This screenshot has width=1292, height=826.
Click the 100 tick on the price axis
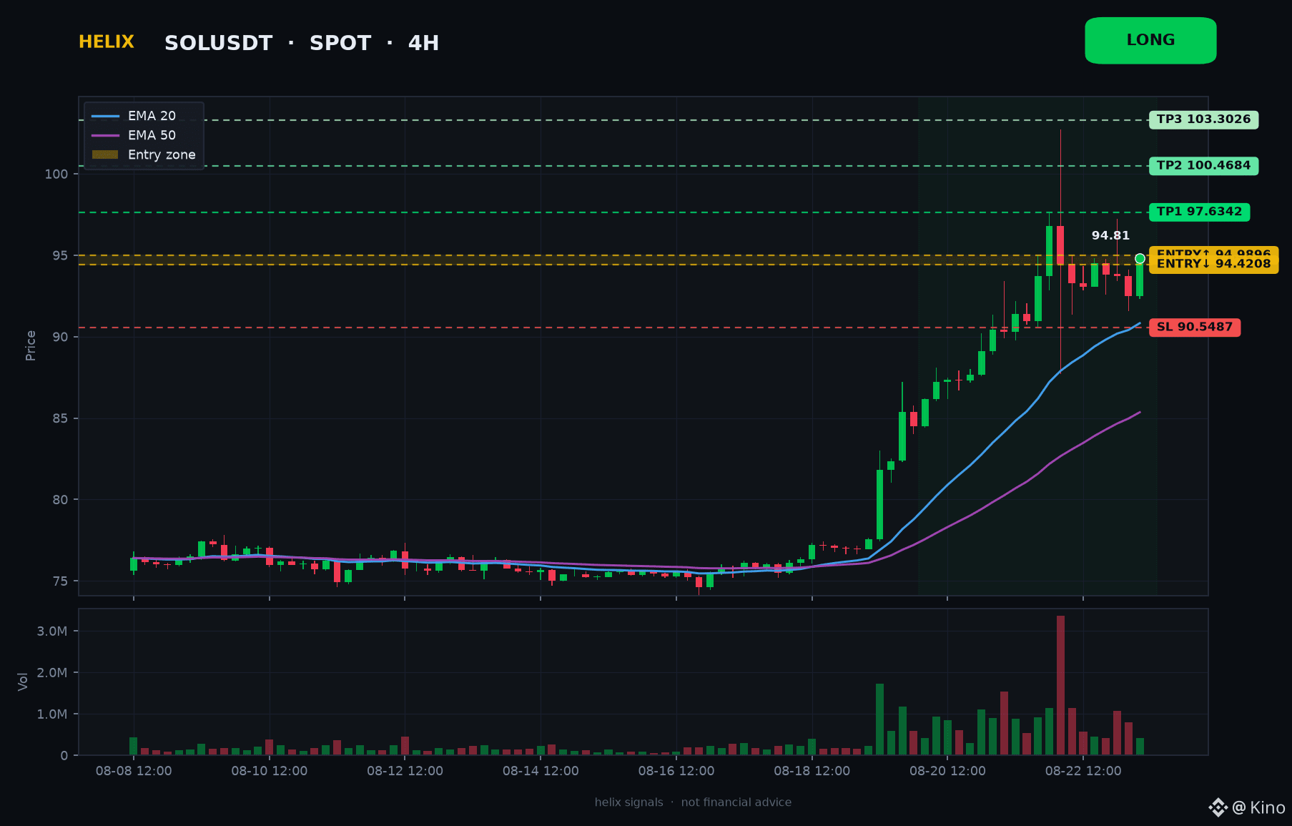56,174
